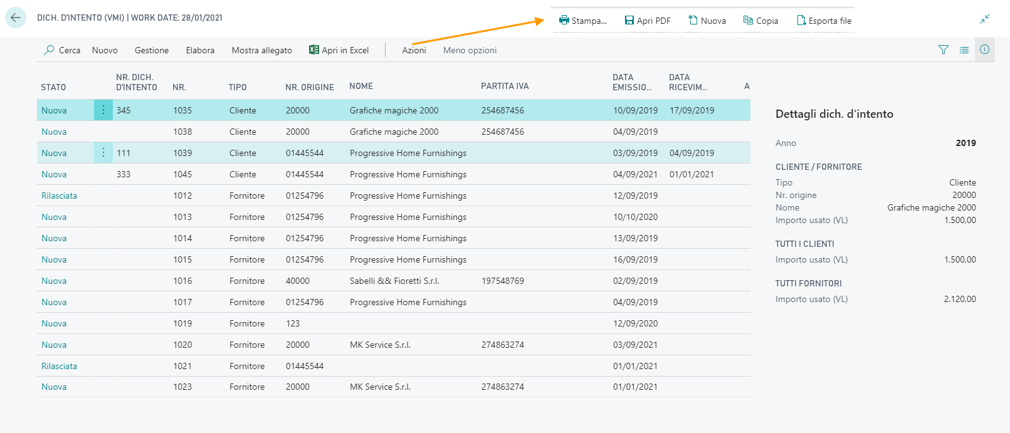The width and height of the screenshot is (1010, 433).
Task: Show more options for row 1039
Action: click(x=103, y=153)
